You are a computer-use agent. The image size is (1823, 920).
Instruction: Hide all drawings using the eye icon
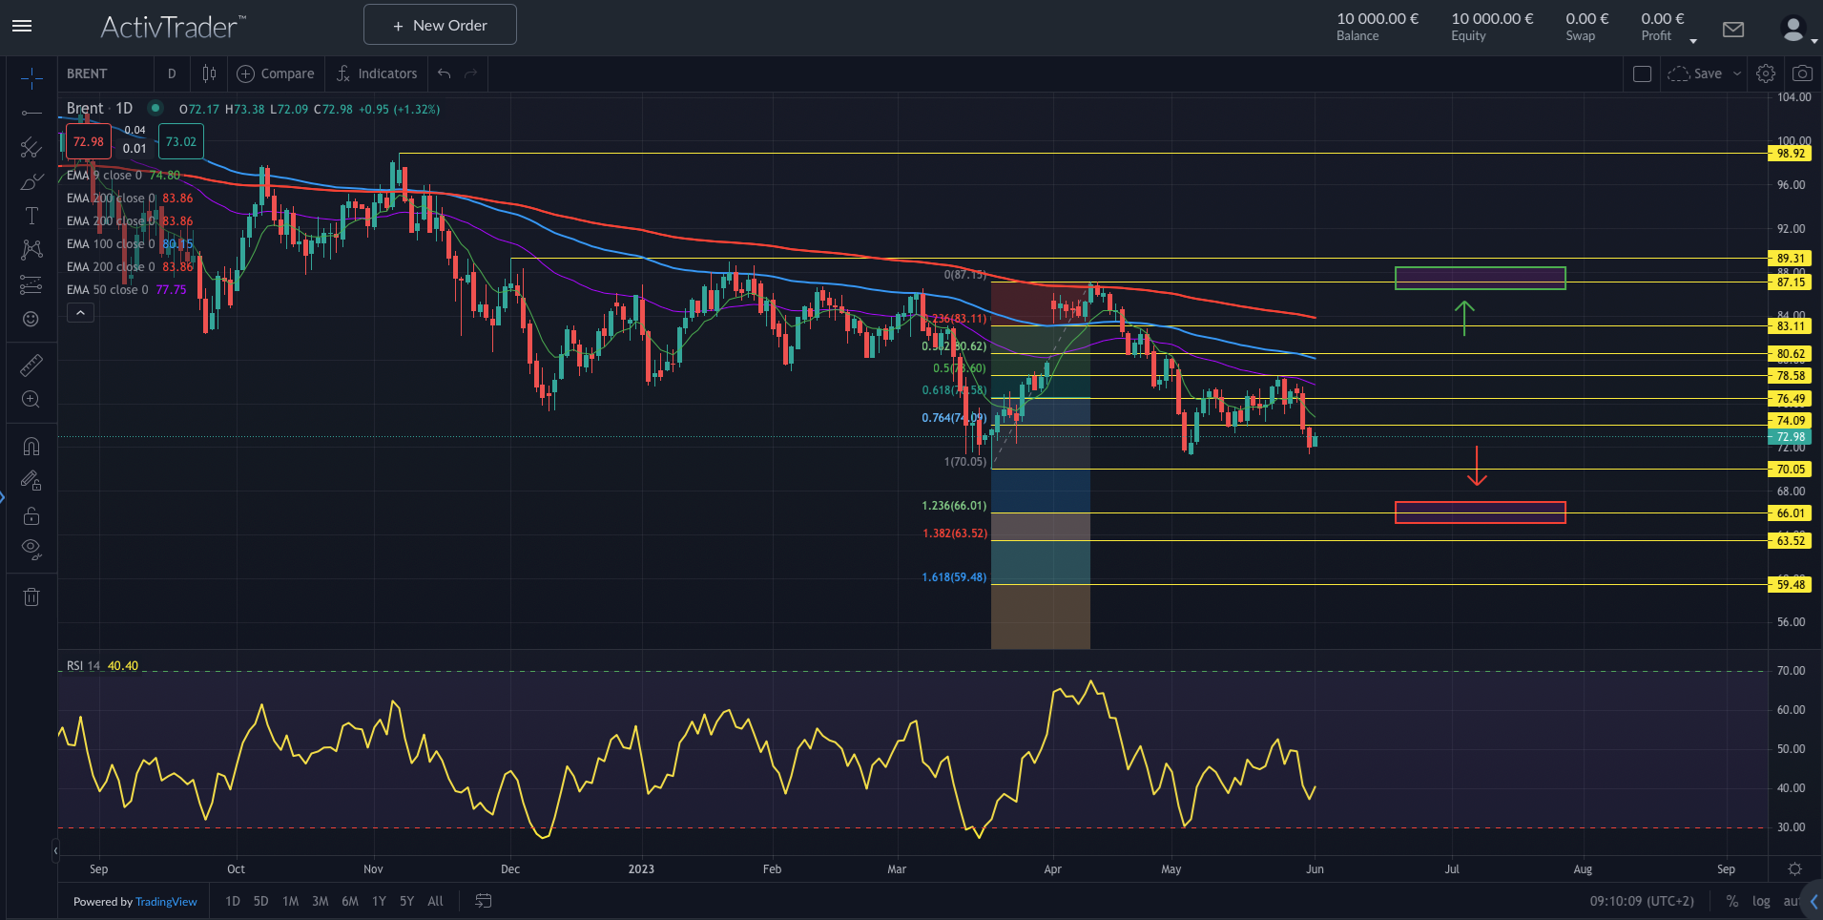pos(31,549)
